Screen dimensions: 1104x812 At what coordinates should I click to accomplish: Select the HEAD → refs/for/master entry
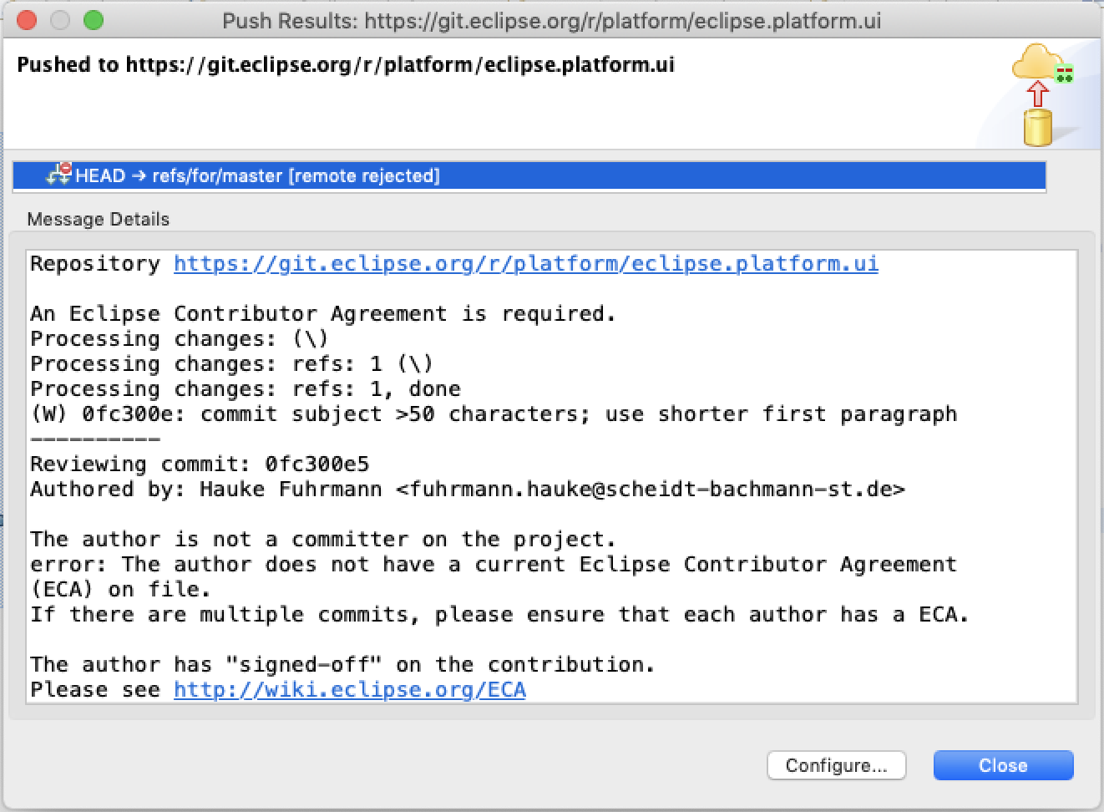257,176
